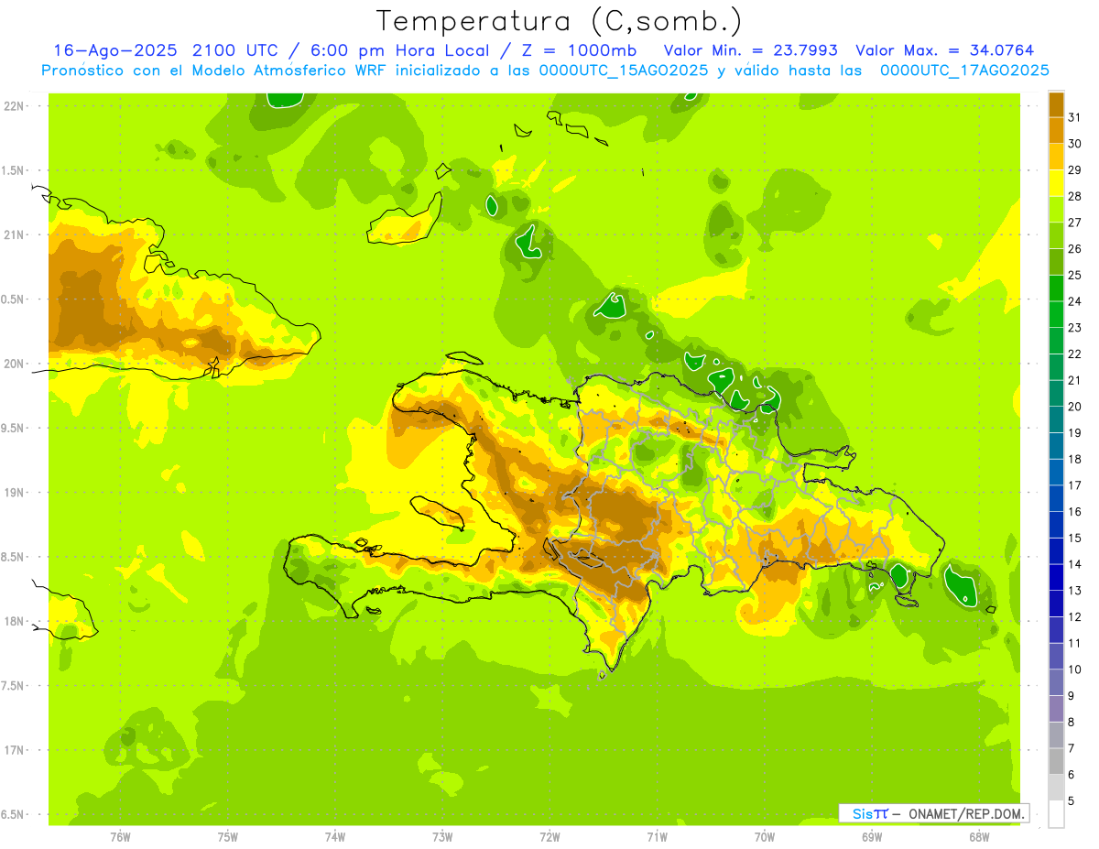Image resolution: width=1099 pixels, height=849 pixels.
Task: Click the "19N" latitude axis label
Action: click(x=15, y=493)
